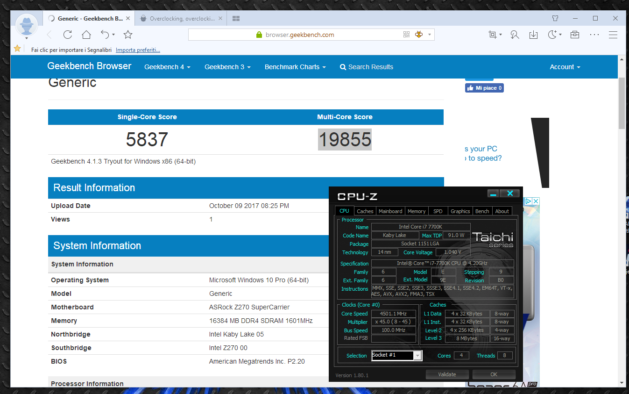The height and width of the screenshot is (394, 629).
Task: Expand the night mode dropdown caret
Action: 560,35
